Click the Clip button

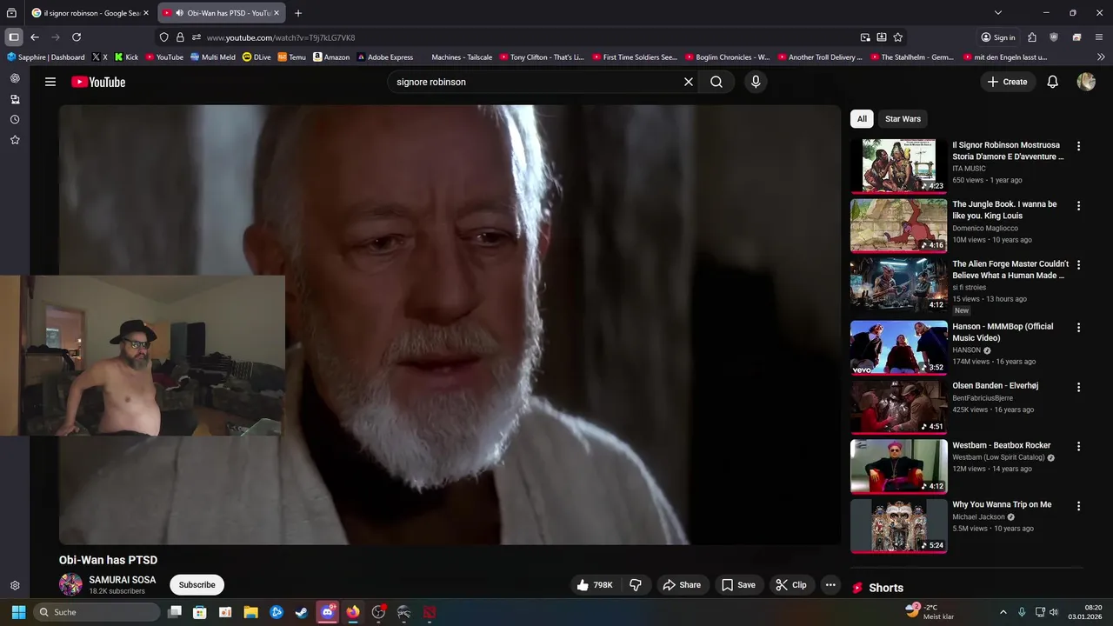pos(790,585)
